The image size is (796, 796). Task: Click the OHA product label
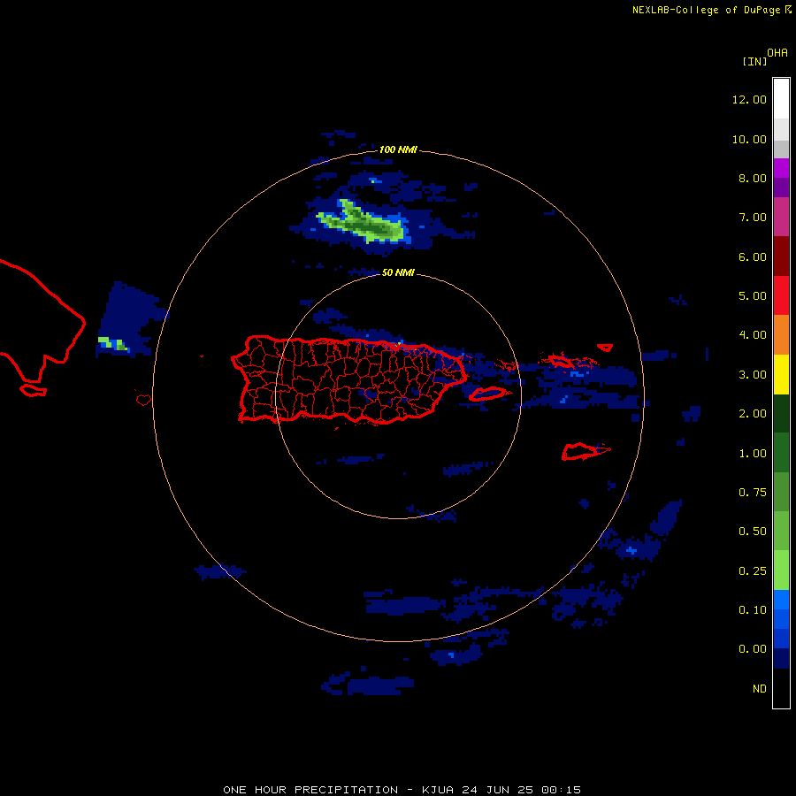[777, 53]
